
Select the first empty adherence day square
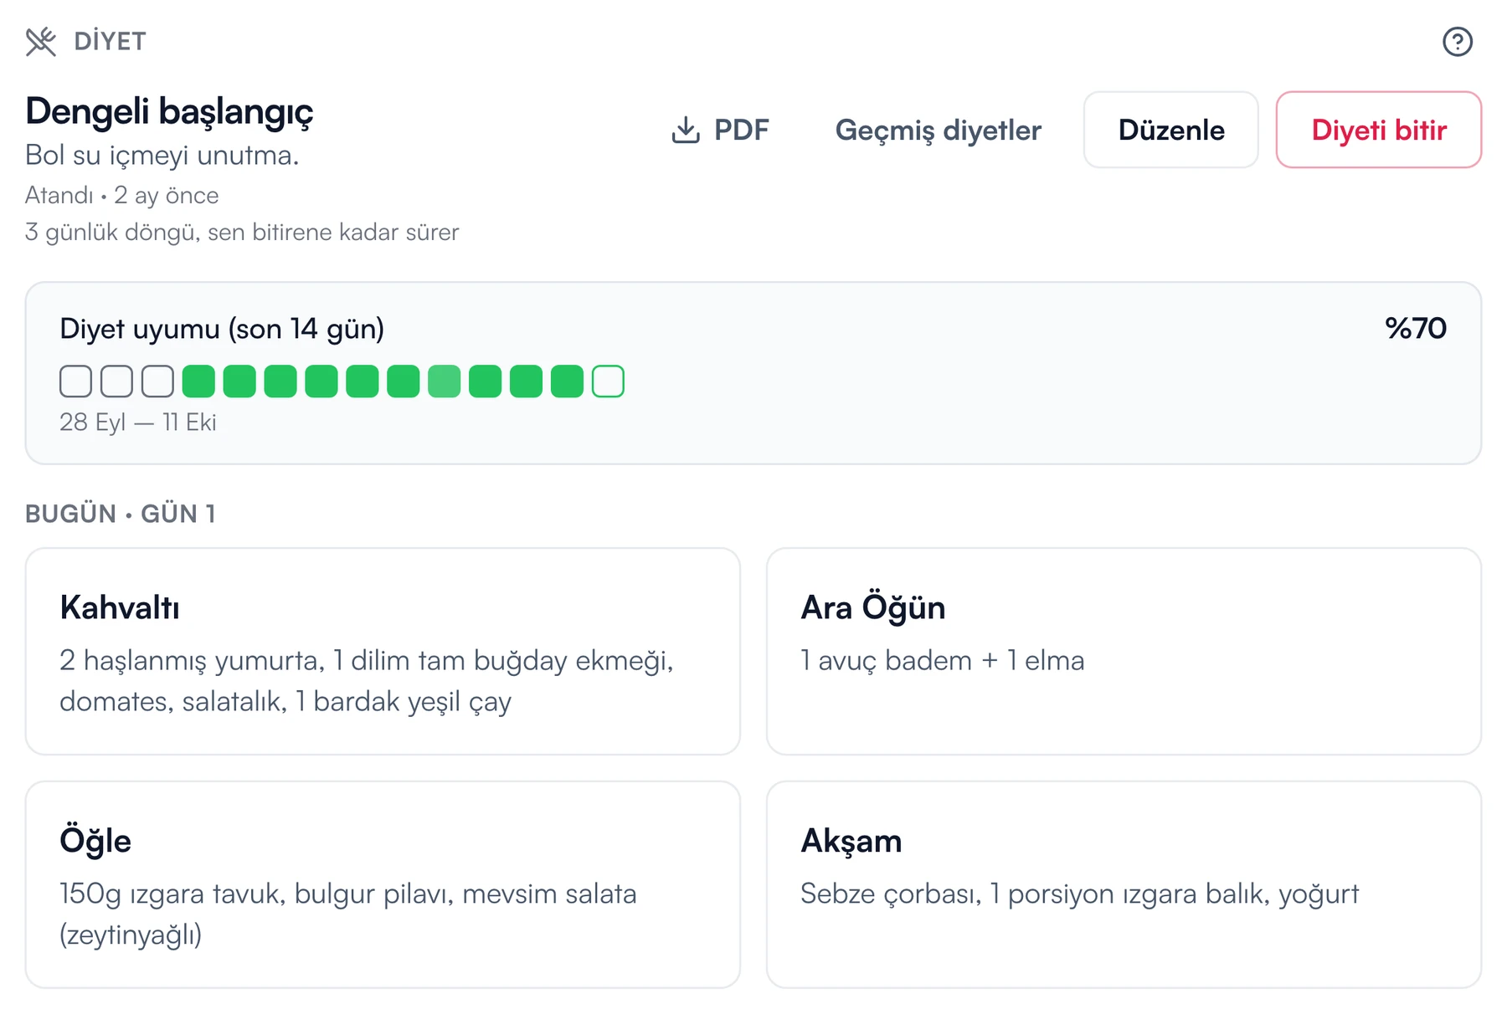click(75, 381)
